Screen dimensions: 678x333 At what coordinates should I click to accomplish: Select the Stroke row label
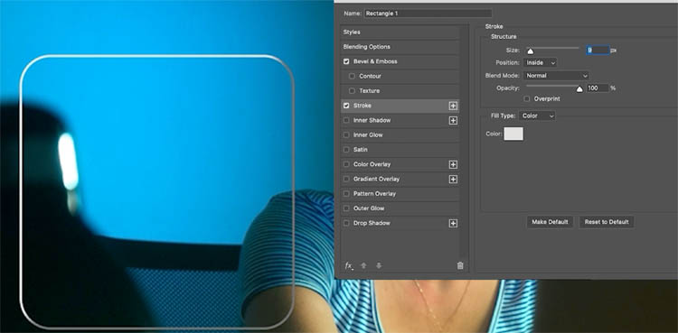coord(363,106)
